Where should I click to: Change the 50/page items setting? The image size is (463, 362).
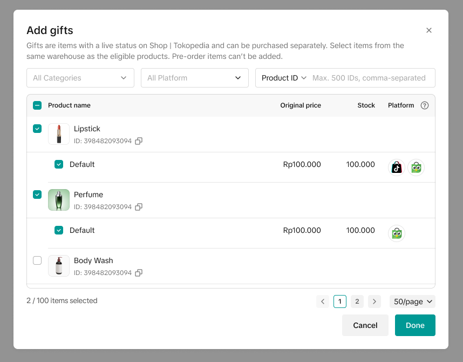[412, 301]
